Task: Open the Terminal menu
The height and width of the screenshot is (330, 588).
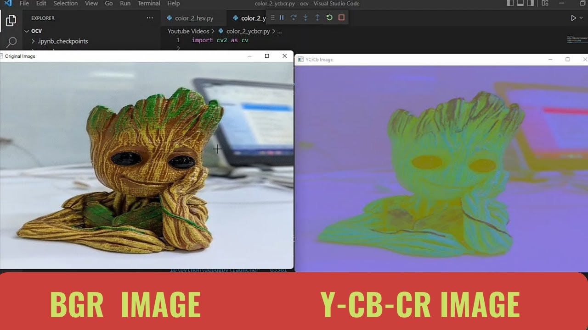Action: point(149,3)
